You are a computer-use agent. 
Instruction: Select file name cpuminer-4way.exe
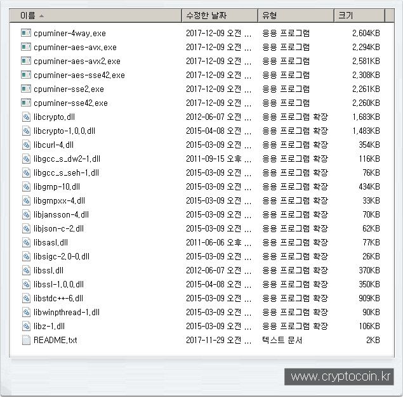coord(70,34)
